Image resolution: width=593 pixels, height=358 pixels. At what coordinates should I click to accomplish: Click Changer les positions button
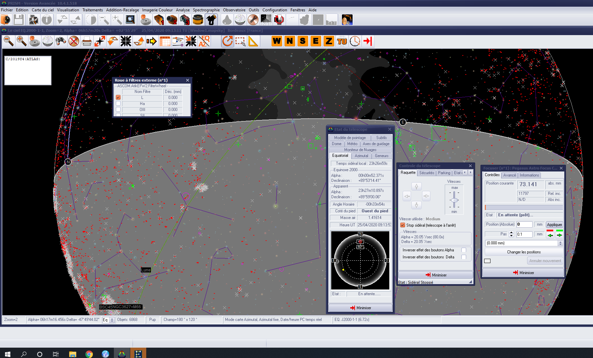pos(524,252)
